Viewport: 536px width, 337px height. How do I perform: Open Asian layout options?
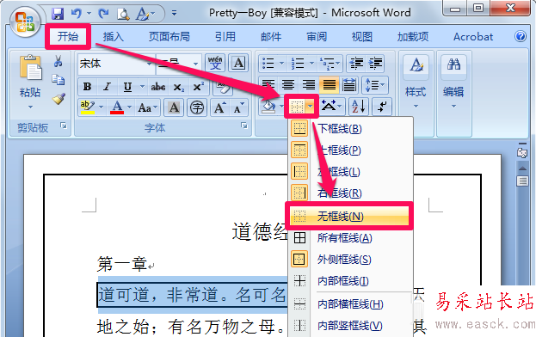pyautogui.click(x=331, y=107)
